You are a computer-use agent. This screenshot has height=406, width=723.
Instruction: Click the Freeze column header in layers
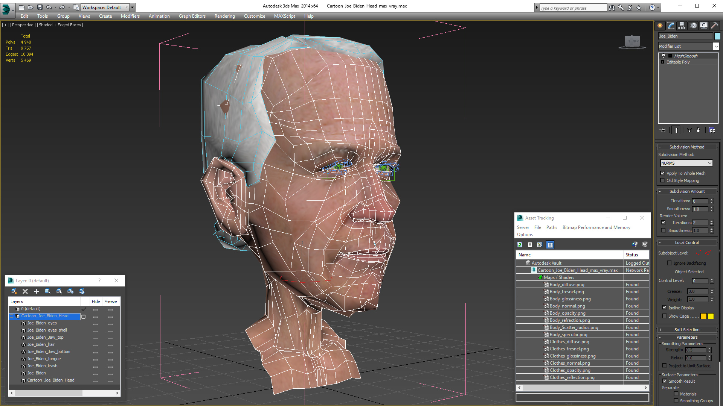point(111,301)
